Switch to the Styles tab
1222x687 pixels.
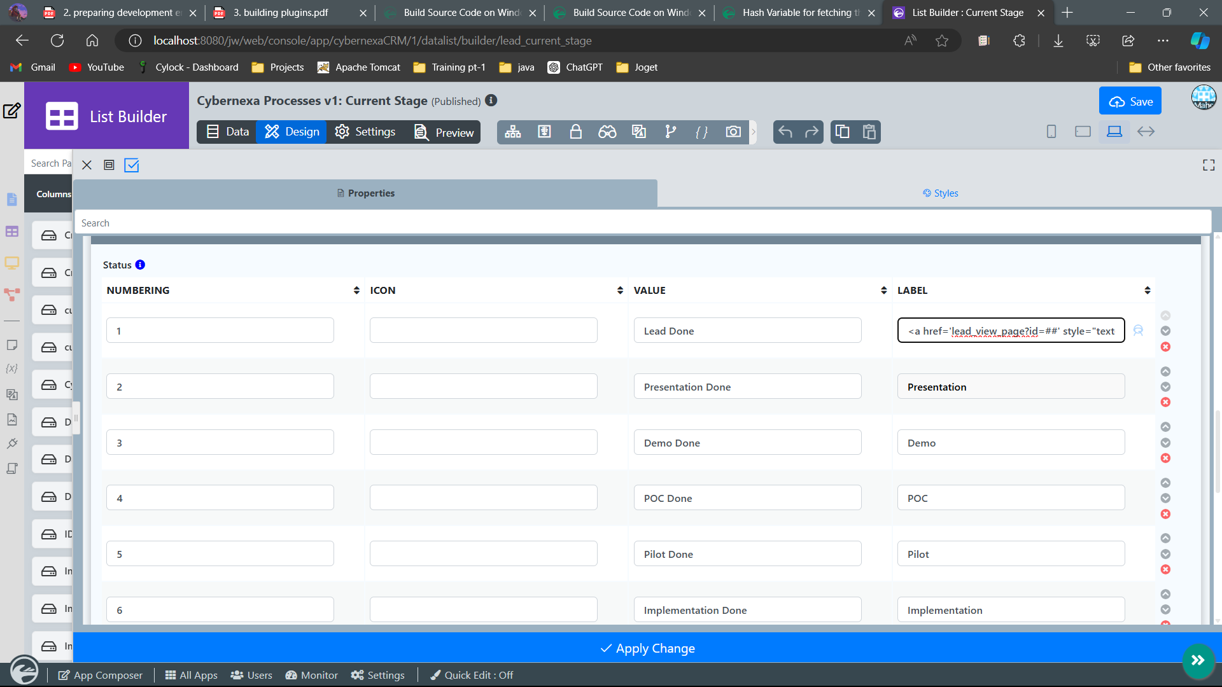(940, 193)
